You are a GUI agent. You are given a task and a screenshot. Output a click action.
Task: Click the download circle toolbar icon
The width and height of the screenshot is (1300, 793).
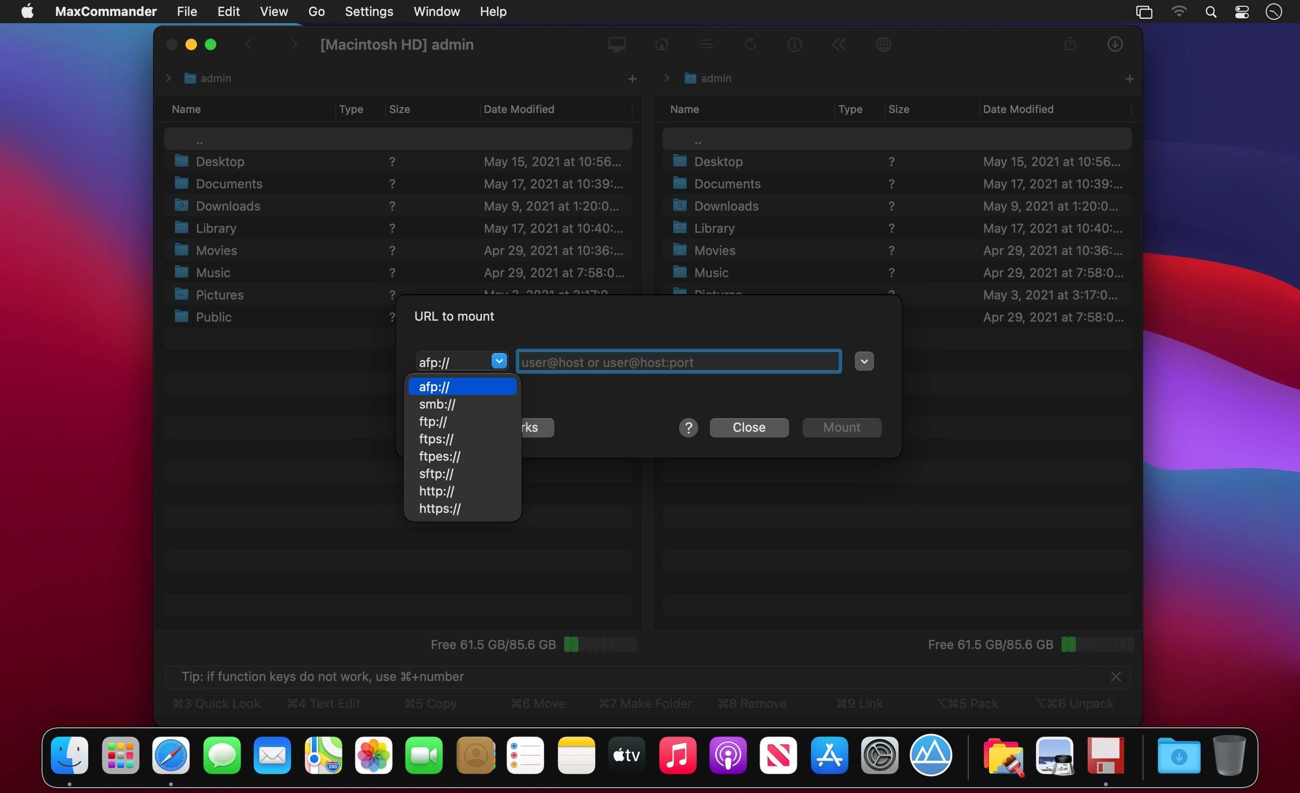coord(1114,44)
